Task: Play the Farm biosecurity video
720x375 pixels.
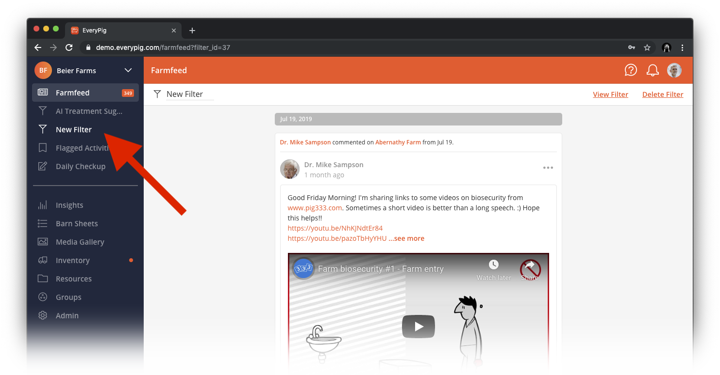Action: tap(419, 327)
